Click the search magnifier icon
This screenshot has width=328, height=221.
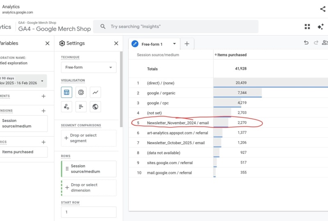click(x=103, y=26)
